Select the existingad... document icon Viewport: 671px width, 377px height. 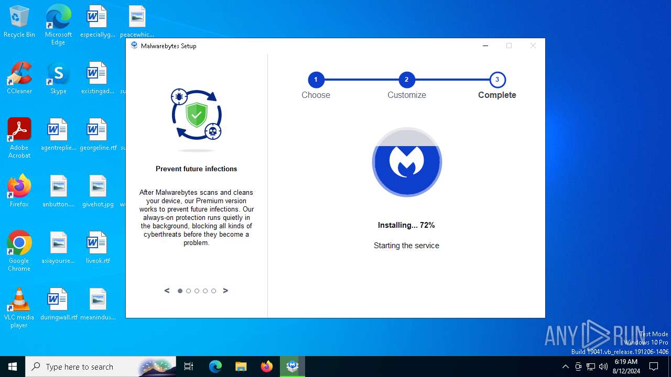[x=97, y=78]
